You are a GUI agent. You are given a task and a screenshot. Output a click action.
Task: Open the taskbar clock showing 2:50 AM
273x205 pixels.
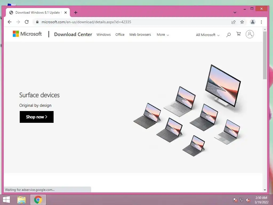pyautogui.click(x=261, y=200)
